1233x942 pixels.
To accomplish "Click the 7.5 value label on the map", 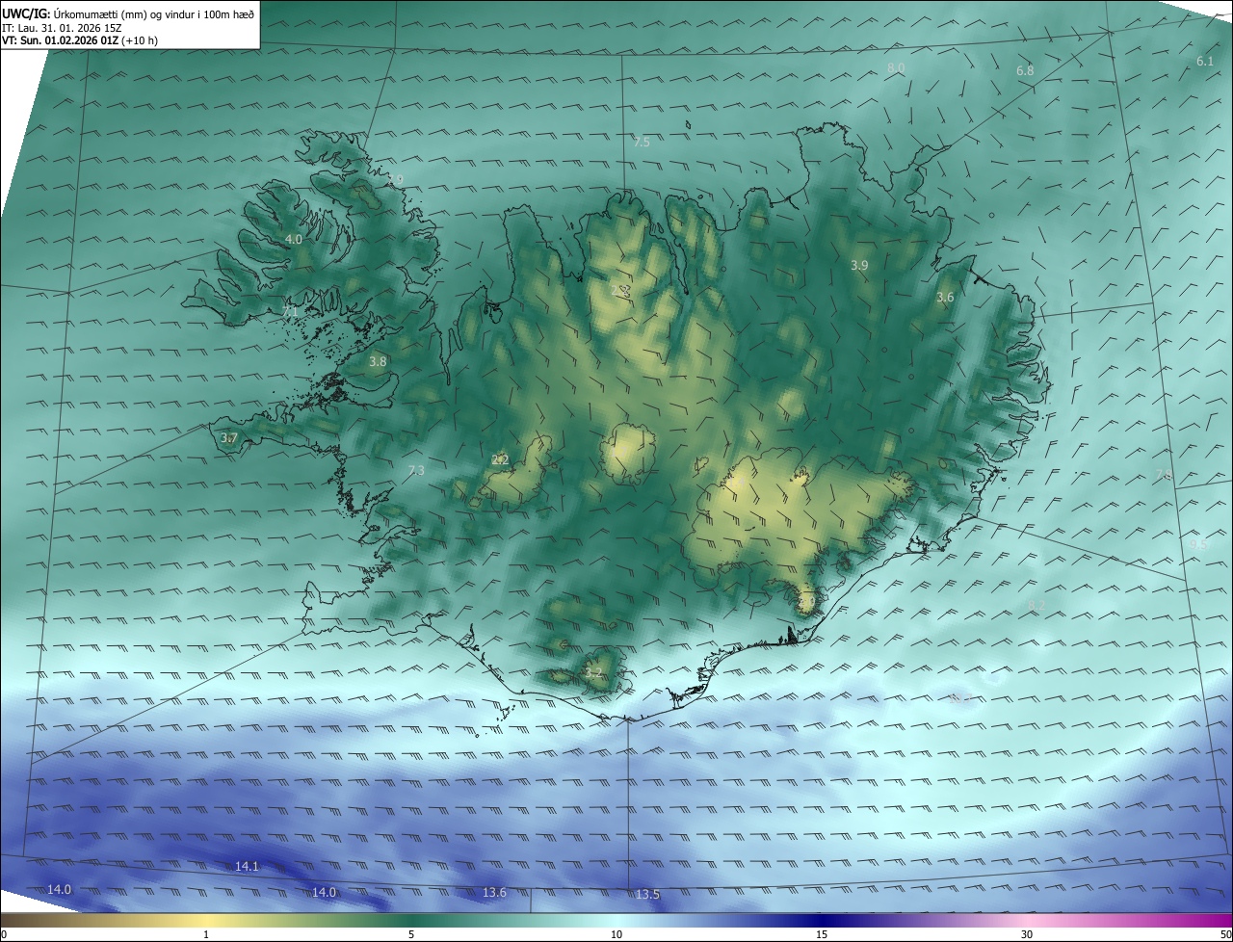I will (x=642, y=143).
